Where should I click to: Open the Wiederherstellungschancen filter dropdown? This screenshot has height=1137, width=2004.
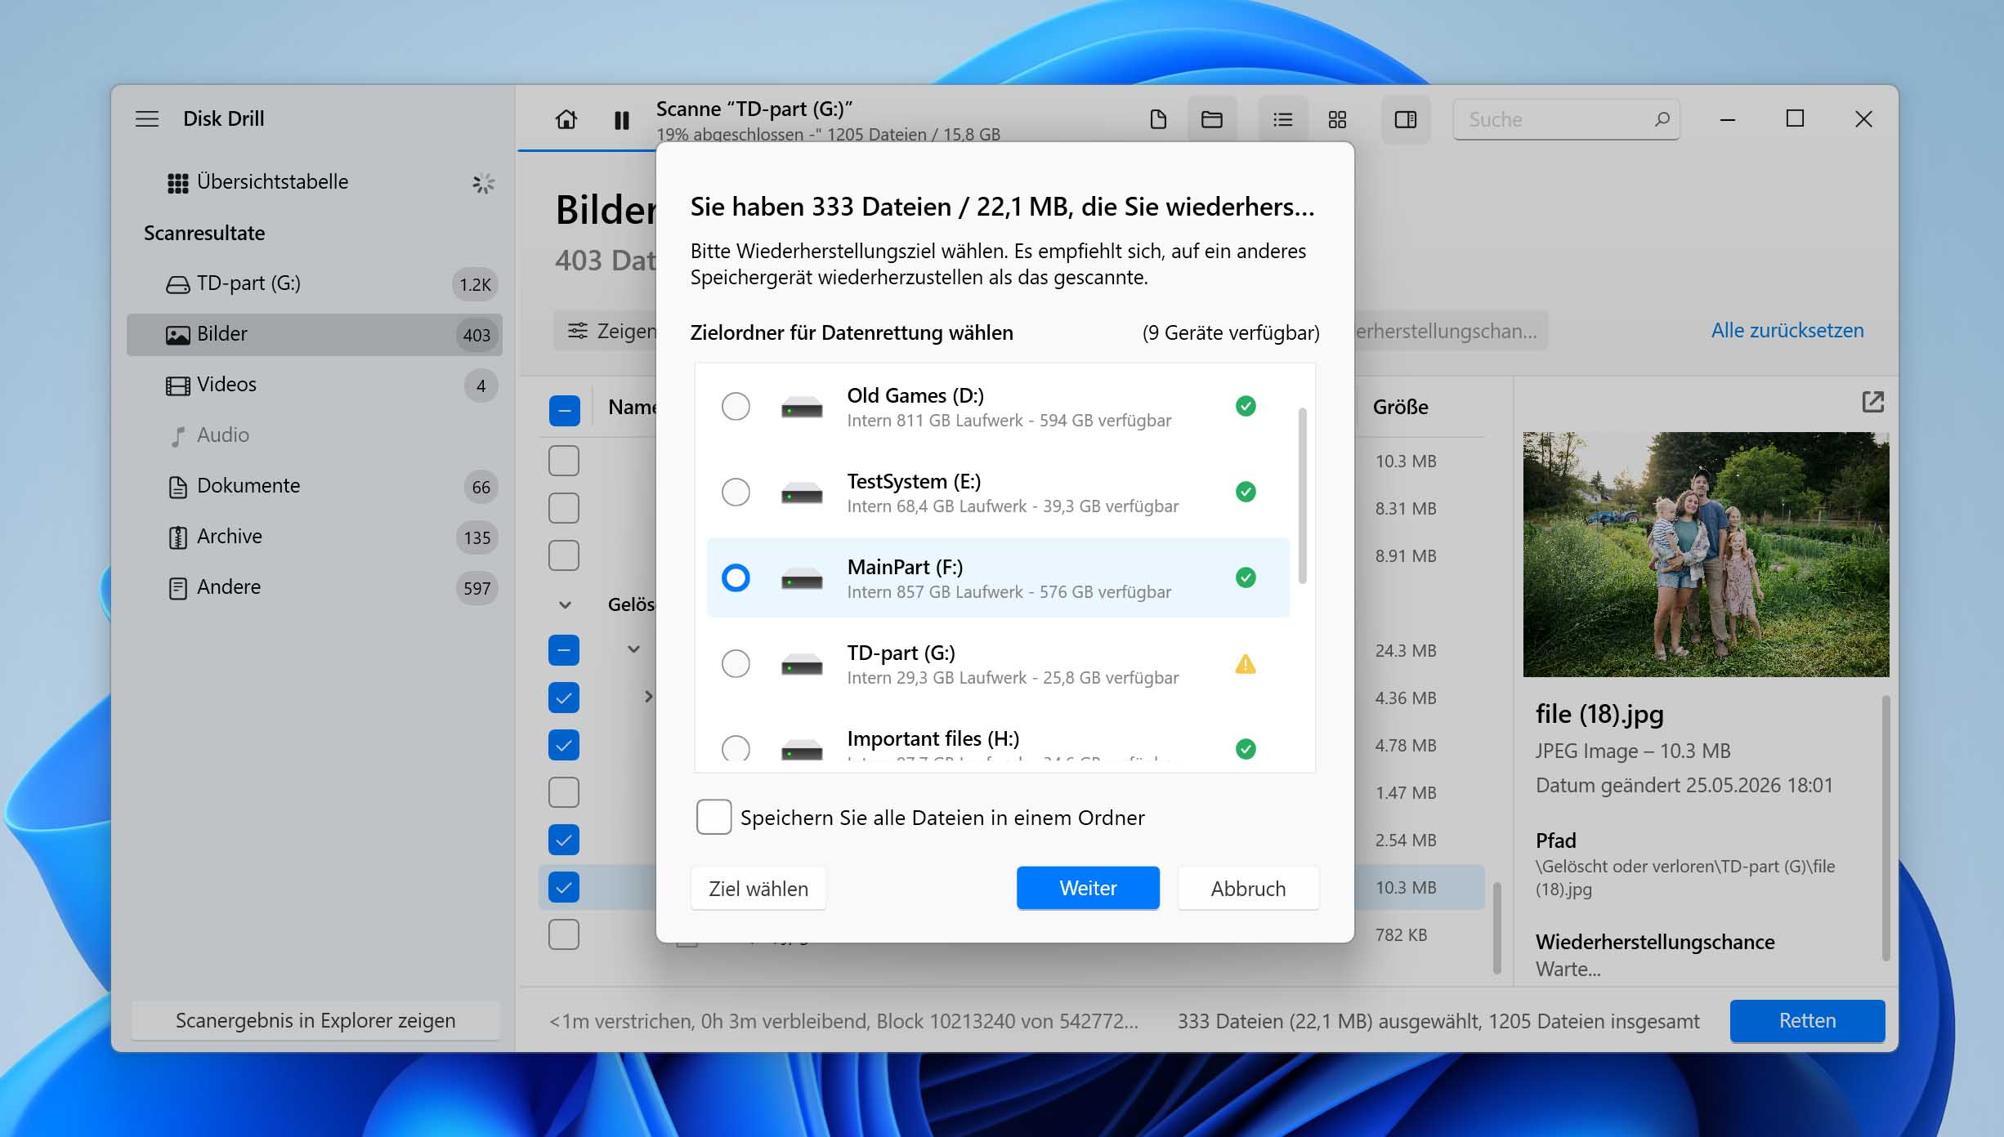tap(1450, 331)
